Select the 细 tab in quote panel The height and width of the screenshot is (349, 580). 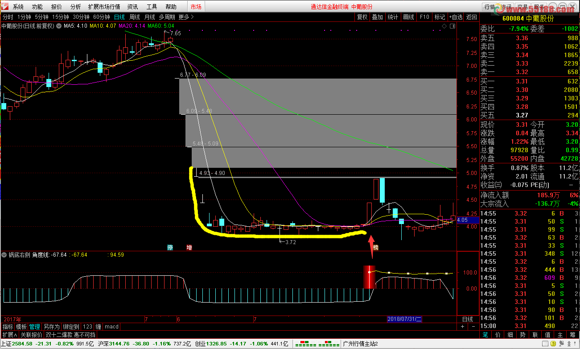click(510, 335)
